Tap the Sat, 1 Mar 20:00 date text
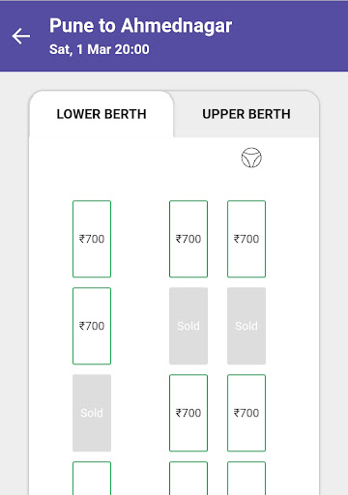The height and width of the screenshot is (495, 348). point(100,49)
